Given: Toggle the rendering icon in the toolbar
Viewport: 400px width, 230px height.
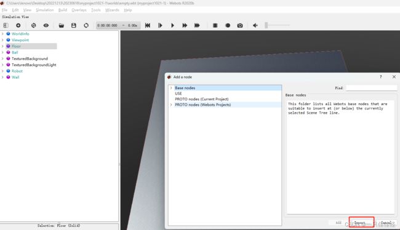Looking at the screenshot, I should 215,25.
